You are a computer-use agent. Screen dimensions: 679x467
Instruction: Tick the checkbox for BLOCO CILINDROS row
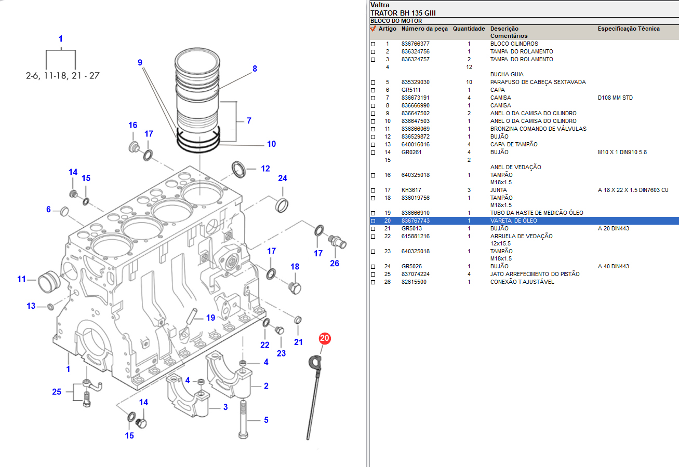point(372,44)
